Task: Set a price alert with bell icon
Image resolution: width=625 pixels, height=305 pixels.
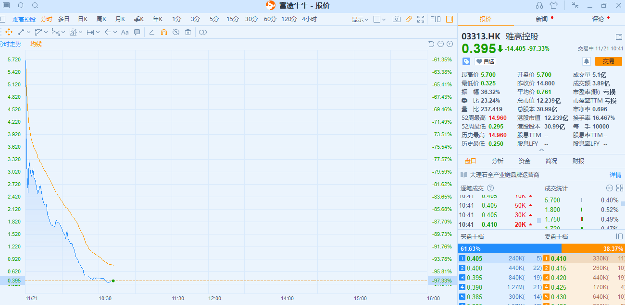Action: click(x=587, y=61)
